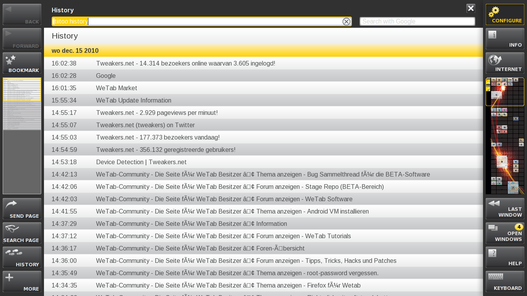Open Search Page with the glasses icon

click(22, 233)
